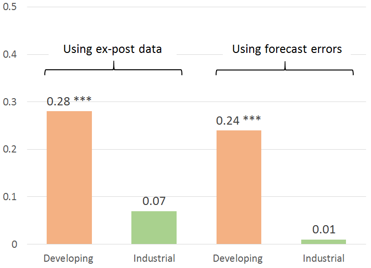Viewport: 371px width, 268px height.
Task: Select the 0.28 *** data label
Action: [x=69, y=101]
